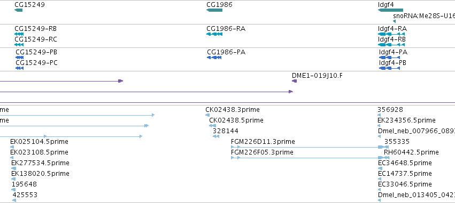Select protein CG15249-PC glyph
The height and width of the screenshot is (203, 455).
tap(19, 68)
